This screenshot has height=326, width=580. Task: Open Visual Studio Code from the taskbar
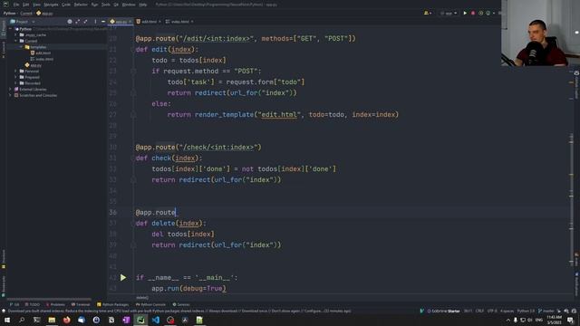[x=156, y=320]
